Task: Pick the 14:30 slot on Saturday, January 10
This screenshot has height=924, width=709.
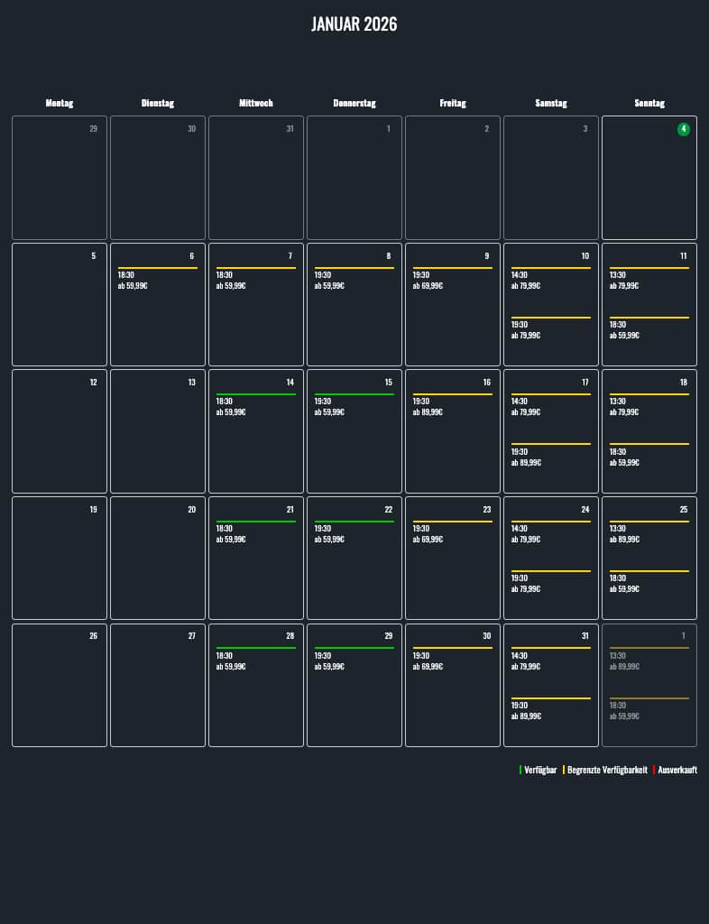Action: (550, 280)
